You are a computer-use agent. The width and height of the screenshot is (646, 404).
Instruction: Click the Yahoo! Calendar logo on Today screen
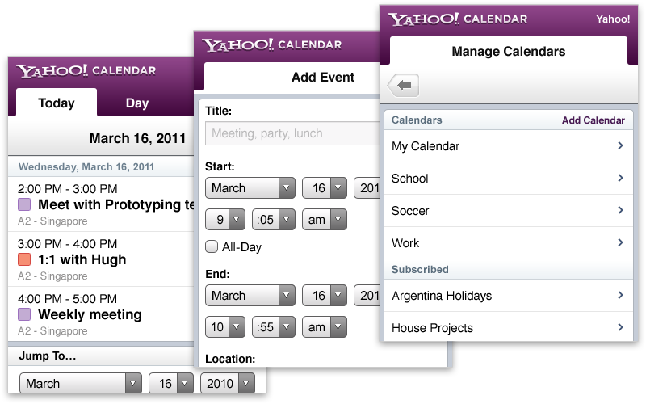pyautogui.click(x=86, y=70)
